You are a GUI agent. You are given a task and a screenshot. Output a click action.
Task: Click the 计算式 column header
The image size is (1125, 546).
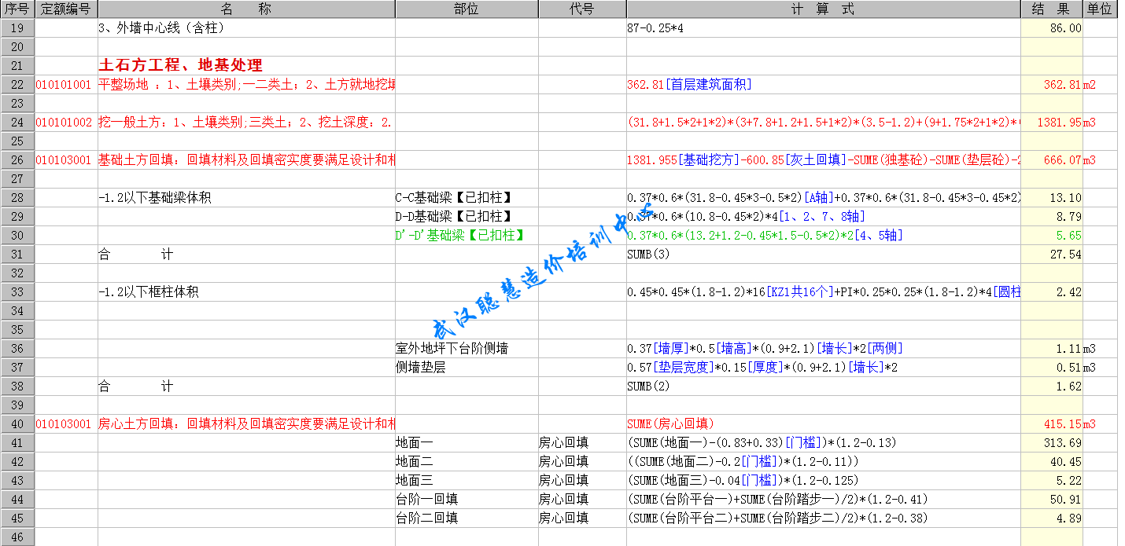(823, 9)
